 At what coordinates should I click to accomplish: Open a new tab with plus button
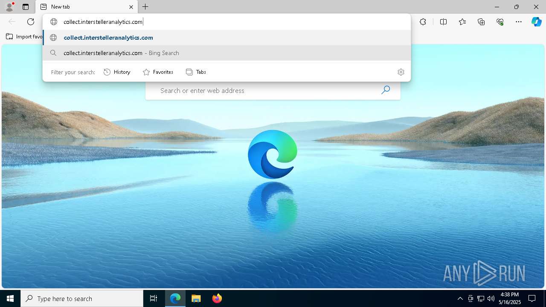point(145,7)
